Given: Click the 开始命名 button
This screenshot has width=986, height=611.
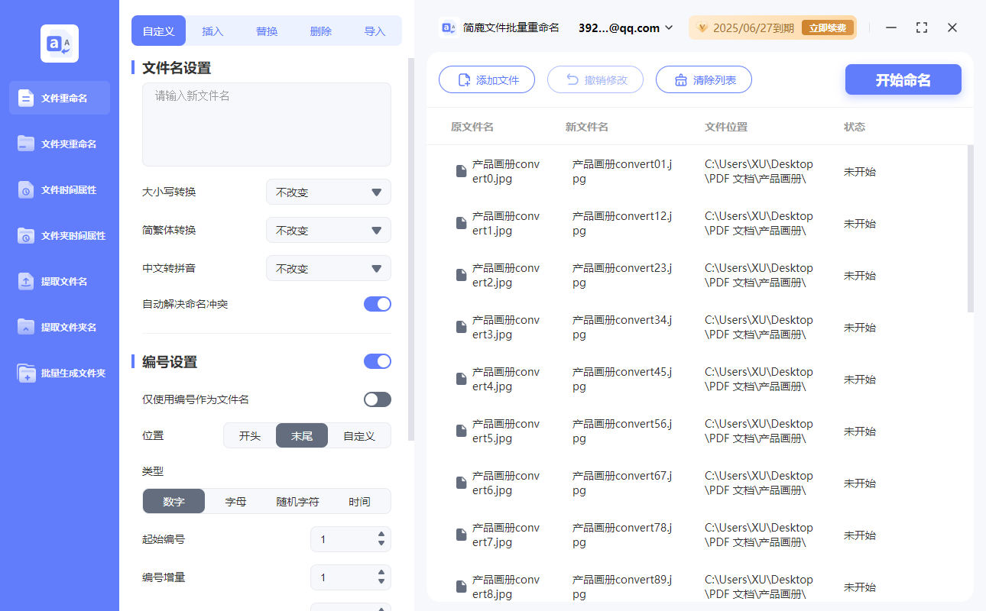Looking at the screenshot, I should click(x=903, y=79).
